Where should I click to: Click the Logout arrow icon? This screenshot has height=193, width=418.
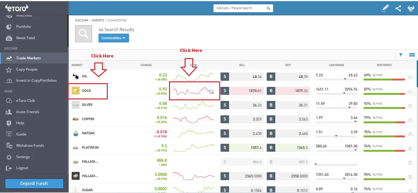[x=9, y=168]
